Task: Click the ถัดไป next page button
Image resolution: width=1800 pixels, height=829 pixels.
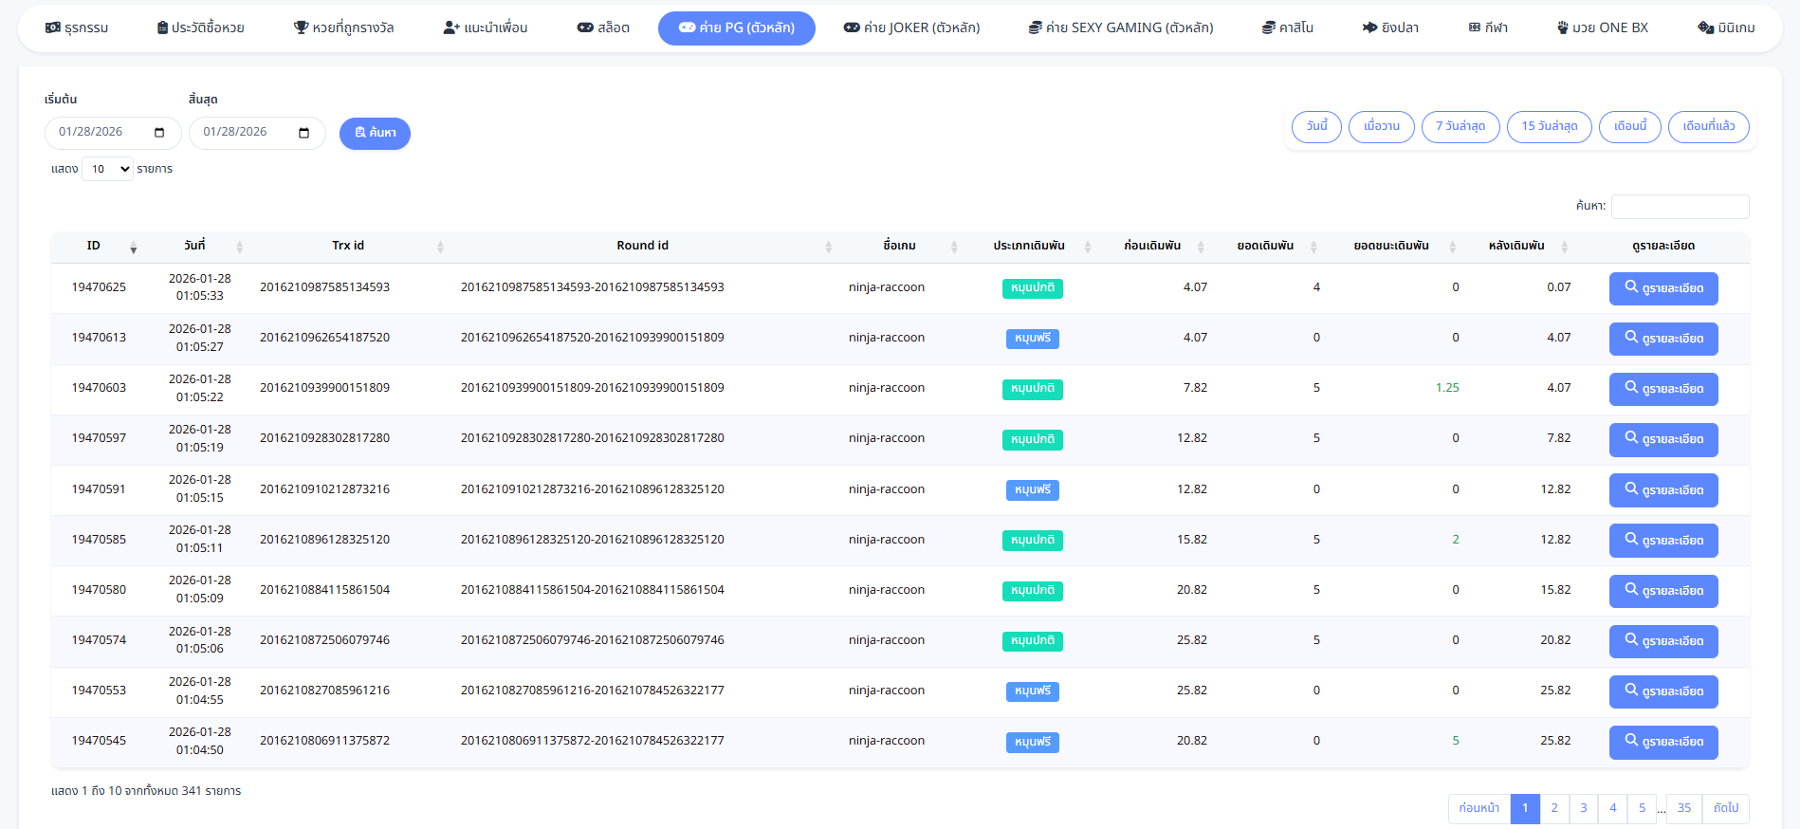Action: tap(1725, 809)
